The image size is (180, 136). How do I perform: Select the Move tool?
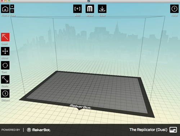click(x=5, y=51)
